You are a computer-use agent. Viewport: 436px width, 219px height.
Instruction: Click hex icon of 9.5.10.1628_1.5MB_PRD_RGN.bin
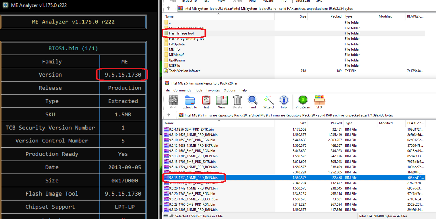point(166,135)
